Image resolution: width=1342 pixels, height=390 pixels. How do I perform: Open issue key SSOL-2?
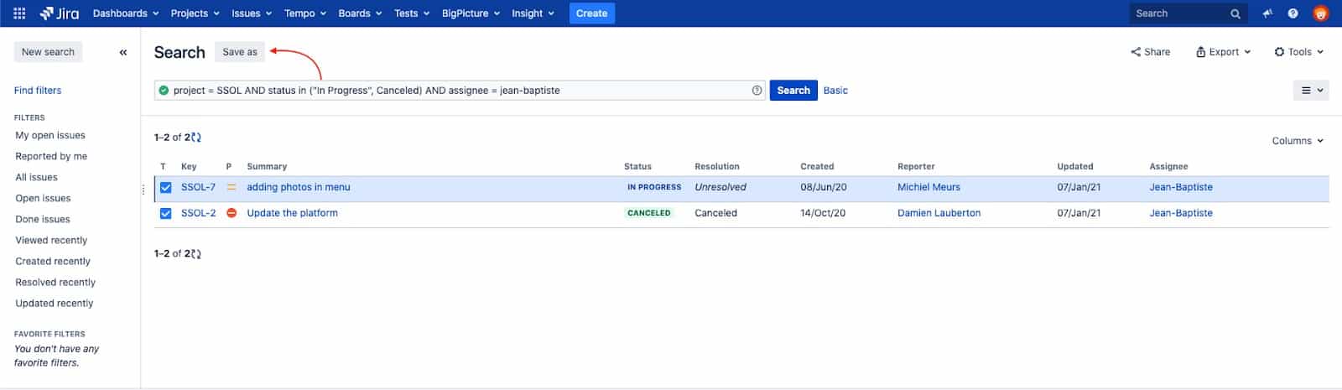(198, 213)
